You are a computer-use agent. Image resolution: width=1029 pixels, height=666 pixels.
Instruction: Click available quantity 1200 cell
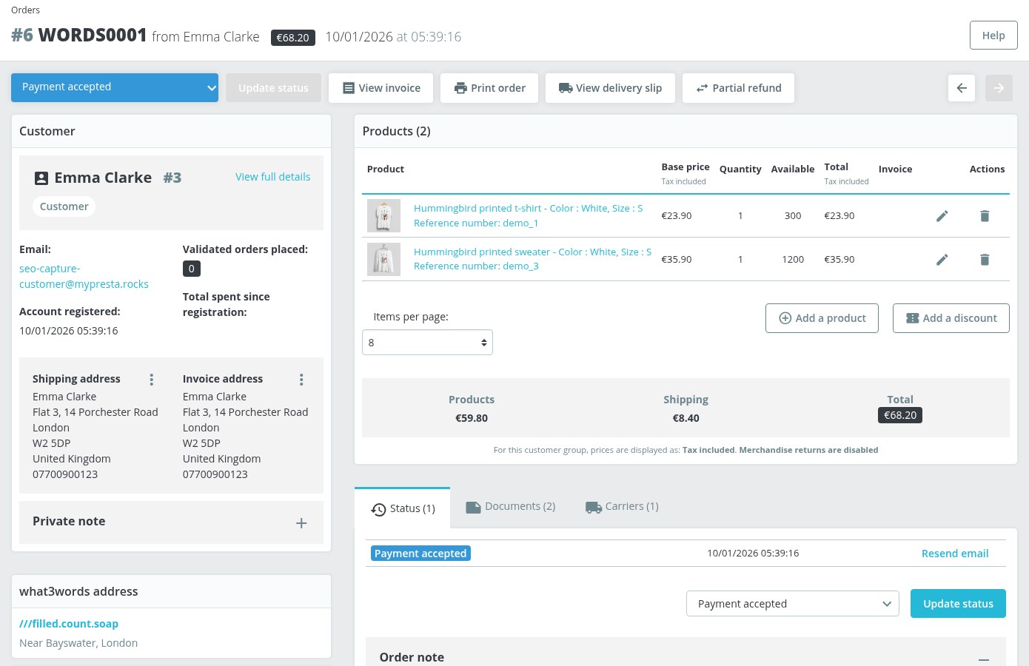tap(793, 260)
